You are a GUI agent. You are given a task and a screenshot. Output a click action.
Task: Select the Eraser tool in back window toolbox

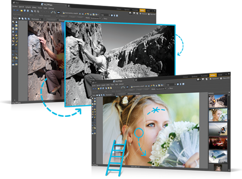point(16,45)
